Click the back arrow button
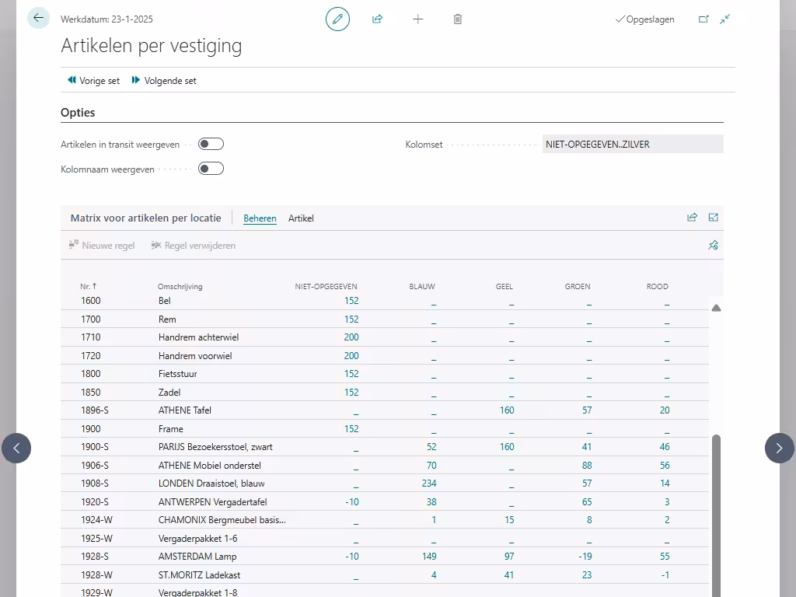796x597 pixels. point(38,18)
